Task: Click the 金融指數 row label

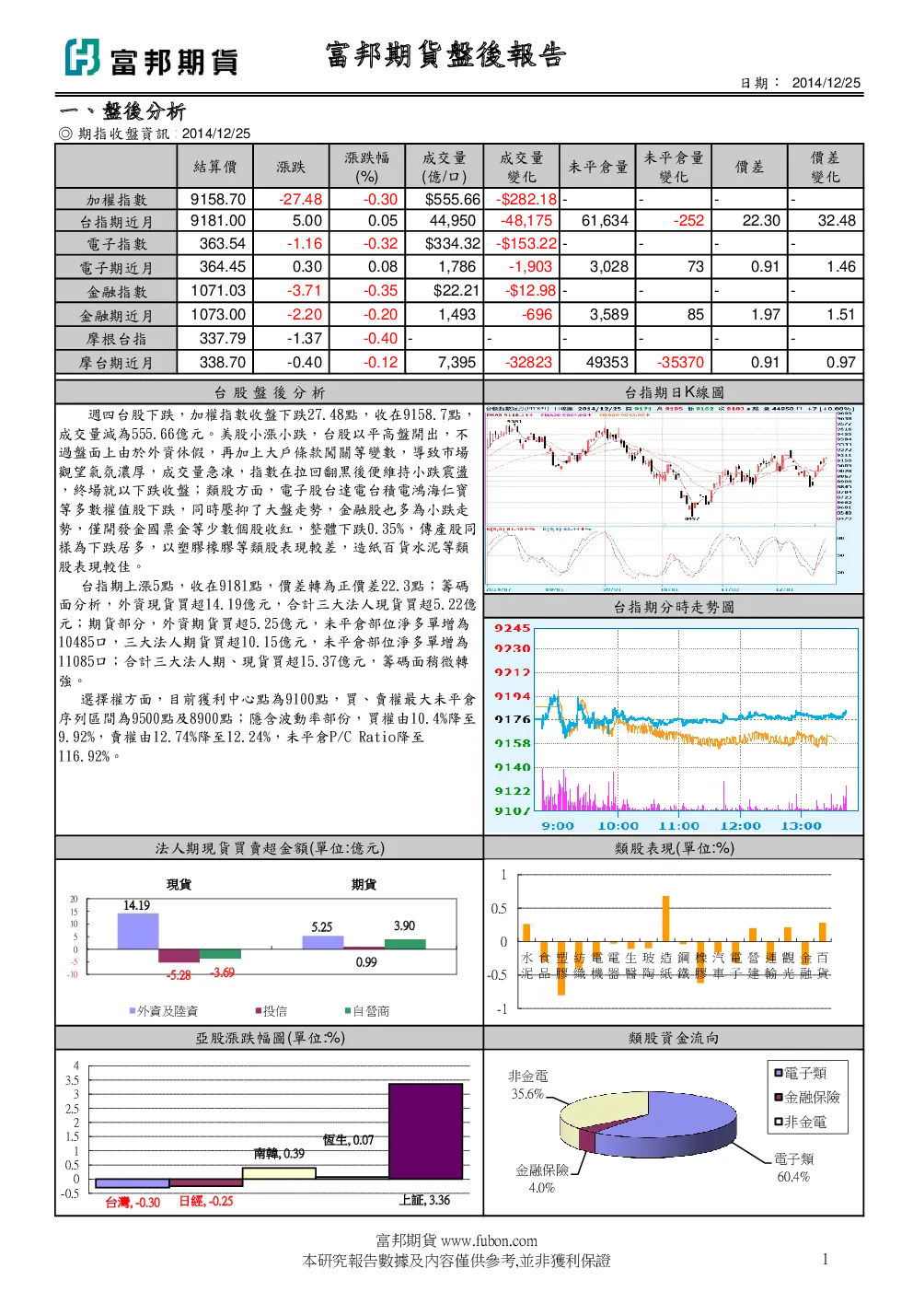Action: 117,292
